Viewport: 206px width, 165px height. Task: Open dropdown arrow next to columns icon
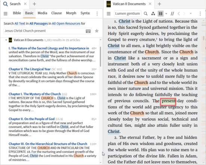(166, 13)
